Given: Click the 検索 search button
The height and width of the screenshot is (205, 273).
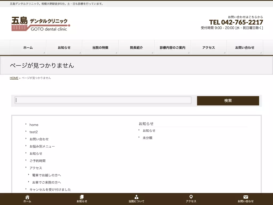Looking at the screenshot, I should 228,101.
